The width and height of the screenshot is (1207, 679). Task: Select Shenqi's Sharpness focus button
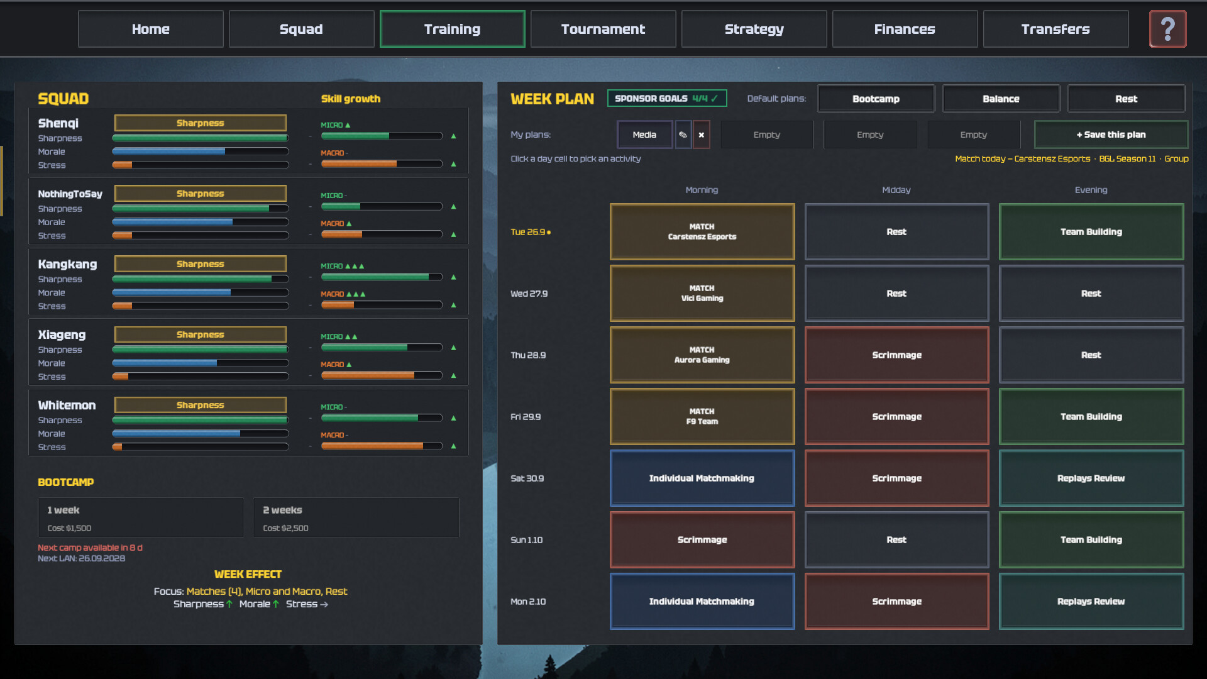coord(200,123)
